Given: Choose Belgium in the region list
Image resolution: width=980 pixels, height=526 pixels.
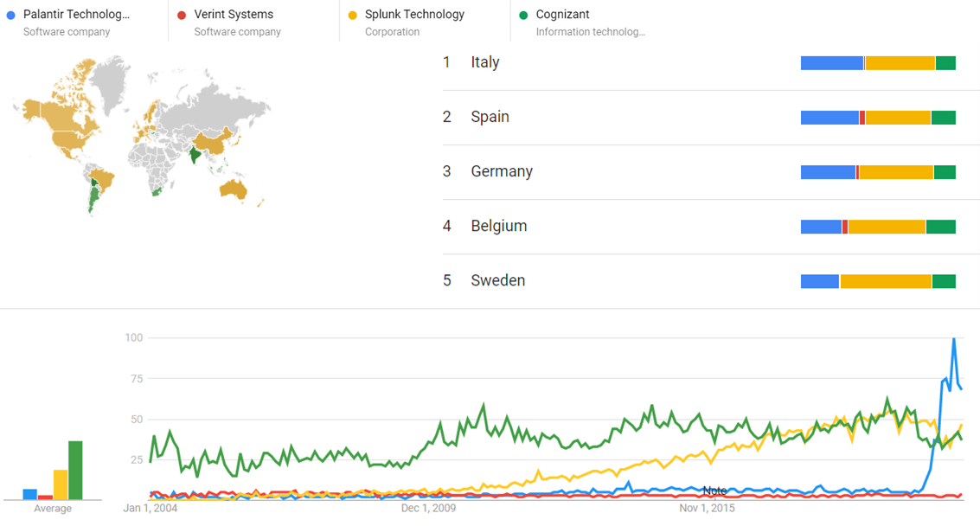Looking at the screenshot, I should pyautogui.click(x=498, y=226).
